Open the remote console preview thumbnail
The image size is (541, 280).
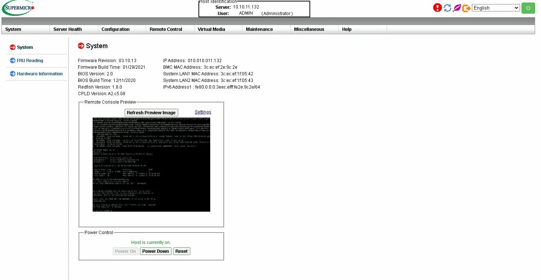coord(151,165)
